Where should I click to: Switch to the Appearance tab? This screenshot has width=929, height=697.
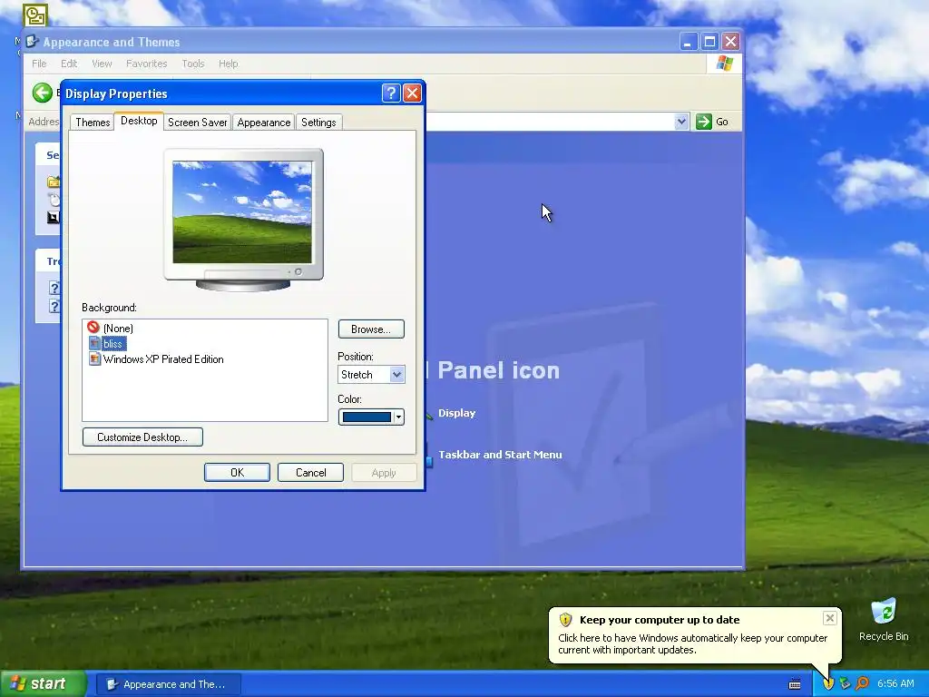point(264,123)
